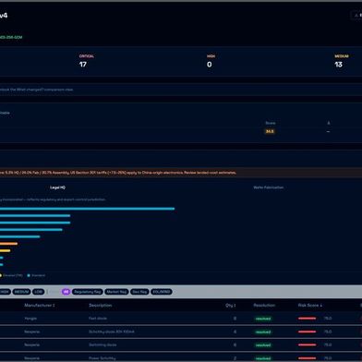The image size is (362, 362).
Task: Toggle the Standard legend entry
Action: pyautogui.click(x=36, y=275)
